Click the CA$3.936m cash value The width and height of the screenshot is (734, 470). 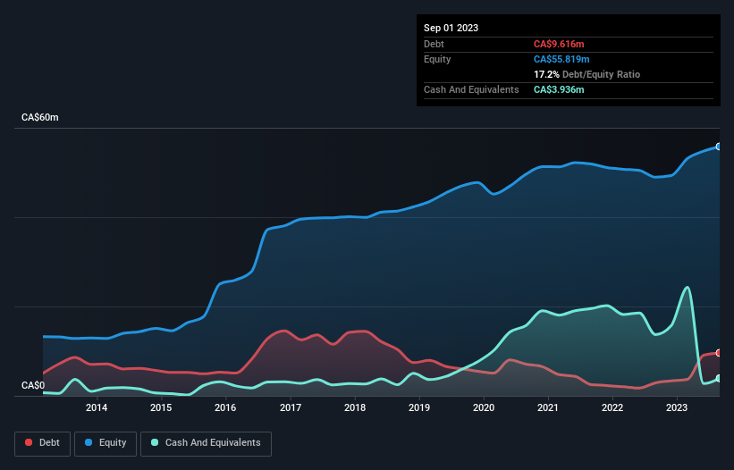(559, 89)
